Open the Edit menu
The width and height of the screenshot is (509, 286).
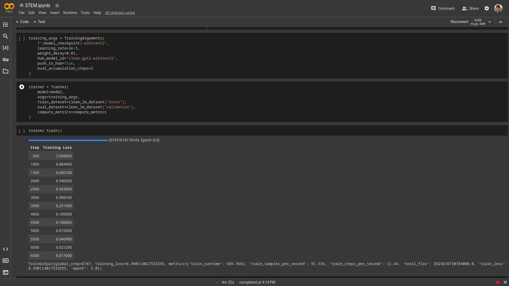click(x=32, y=13)
